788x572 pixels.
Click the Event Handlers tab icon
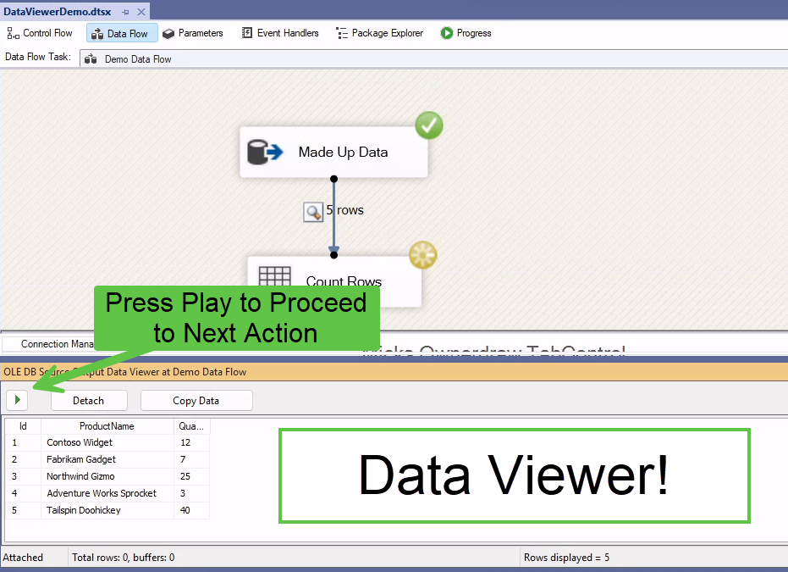pyautogui.click(x=247, y=33)
